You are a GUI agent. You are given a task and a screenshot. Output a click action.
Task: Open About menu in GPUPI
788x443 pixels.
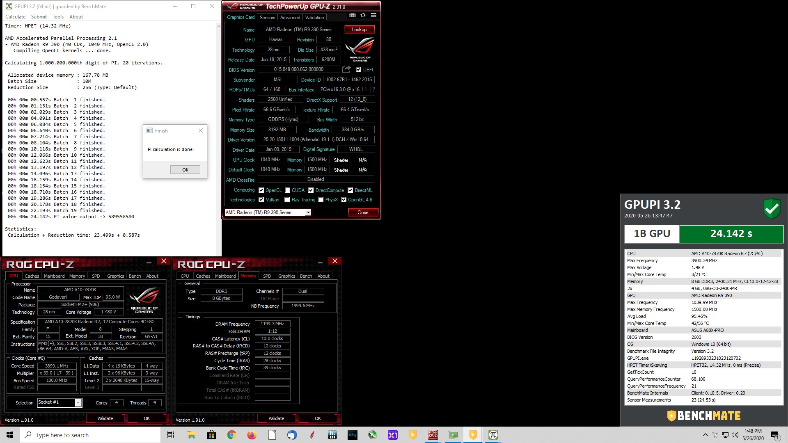(x=76, y=17)
